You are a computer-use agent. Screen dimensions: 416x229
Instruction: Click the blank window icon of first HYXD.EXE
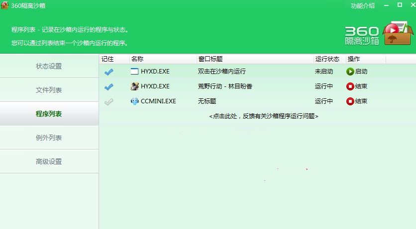coord(135,71)
